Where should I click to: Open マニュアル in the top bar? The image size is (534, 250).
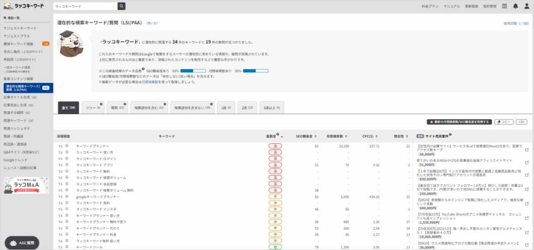coord(451,6)
